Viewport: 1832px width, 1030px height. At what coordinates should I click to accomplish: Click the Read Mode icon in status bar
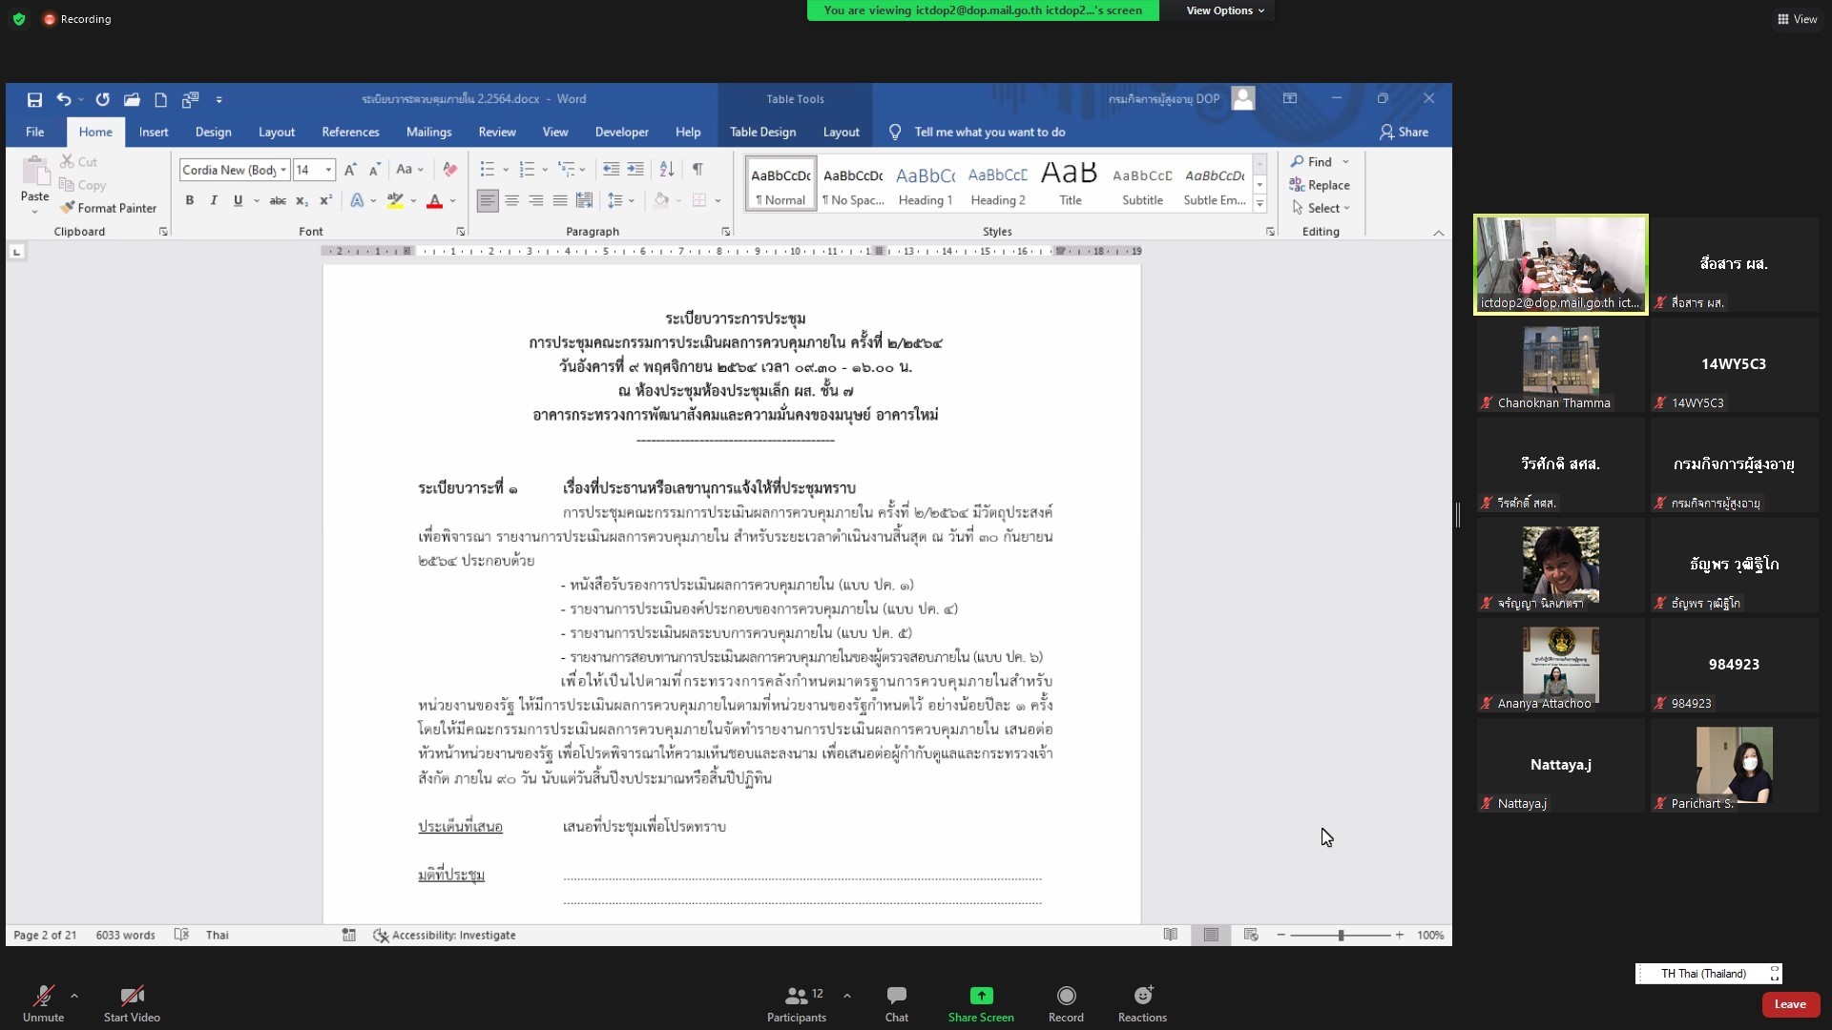[1171, 935]
